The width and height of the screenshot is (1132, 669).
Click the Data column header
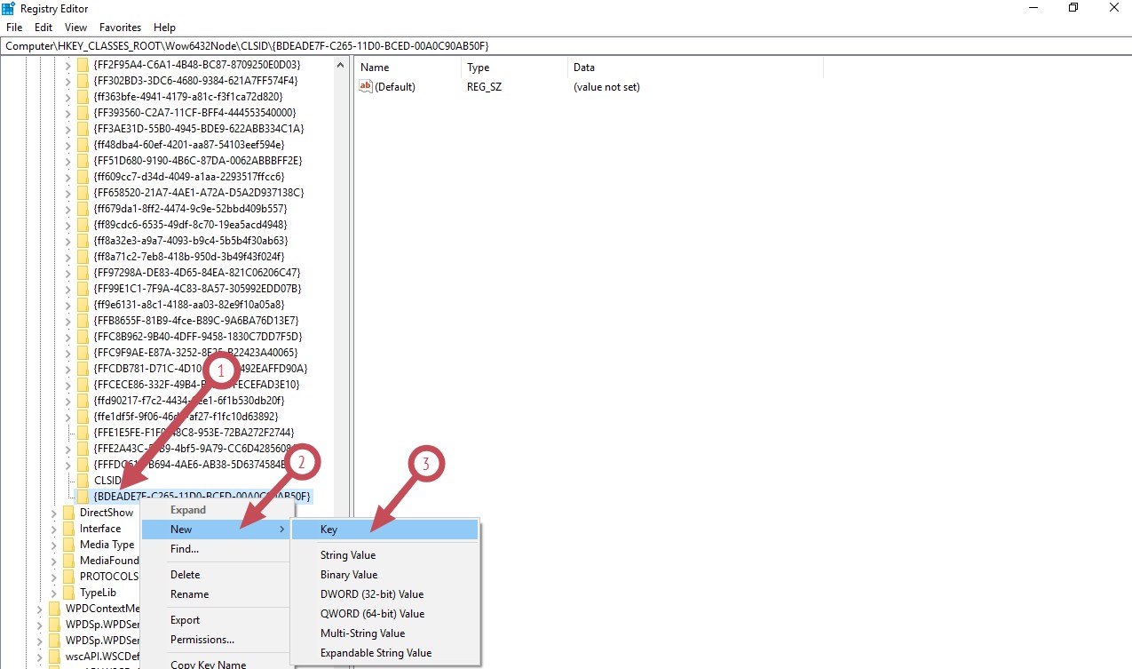pos(584,68)
